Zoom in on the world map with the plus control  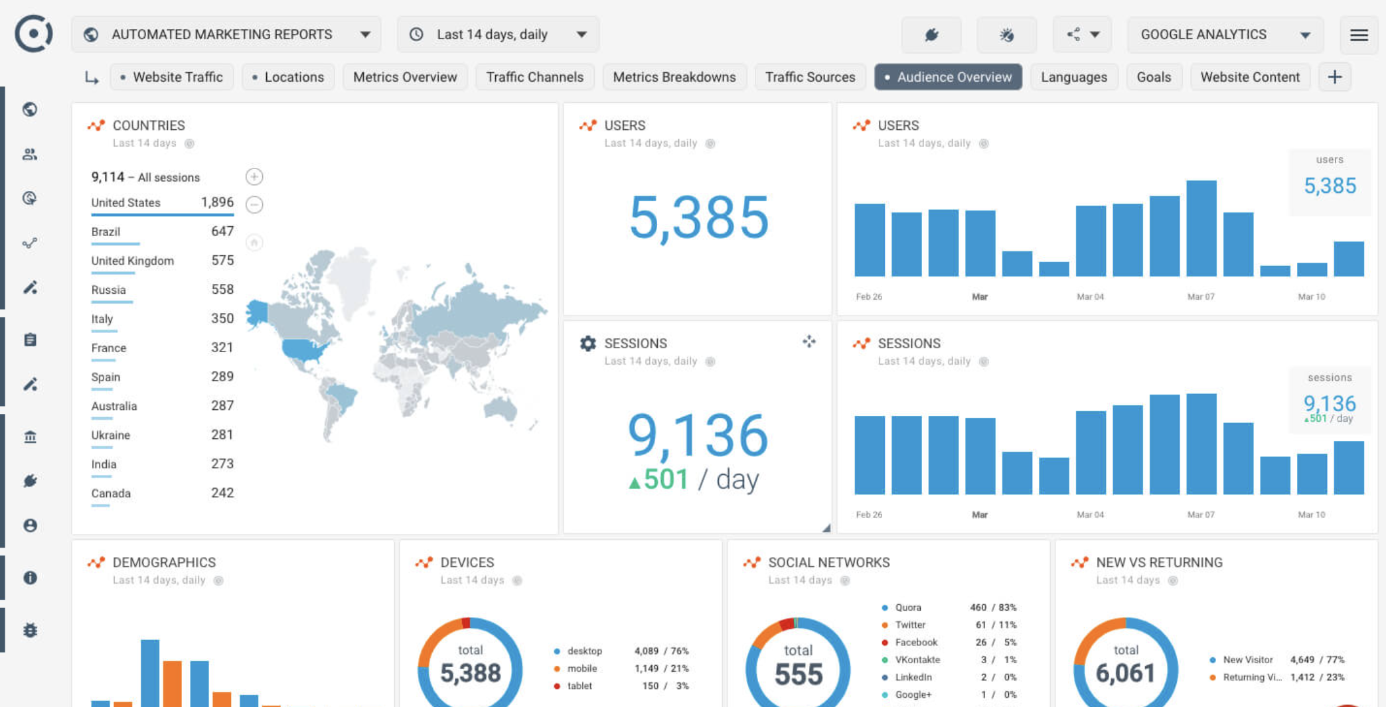tap(254, 176)
